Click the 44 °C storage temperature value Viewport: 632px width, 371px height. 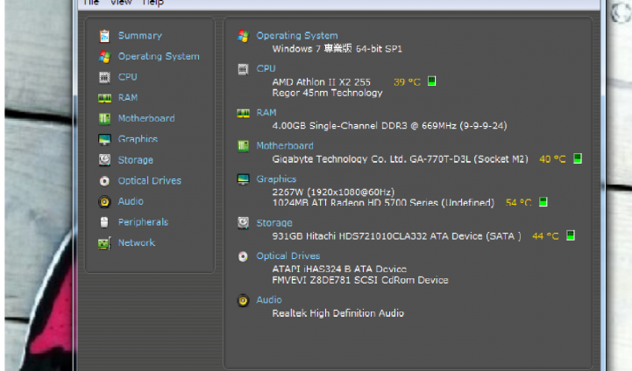(546, 236)
